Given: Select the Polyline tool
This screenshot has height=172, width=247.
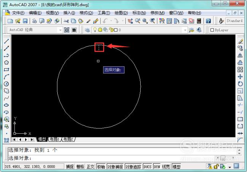Looking at the screenshot, I should tap(6, 55).
